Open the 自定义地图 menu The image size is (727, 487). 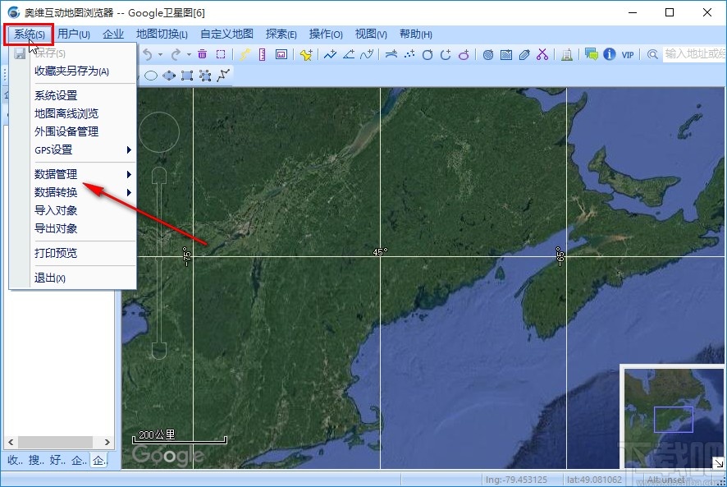pyautogui.click(x=226, y=34)
